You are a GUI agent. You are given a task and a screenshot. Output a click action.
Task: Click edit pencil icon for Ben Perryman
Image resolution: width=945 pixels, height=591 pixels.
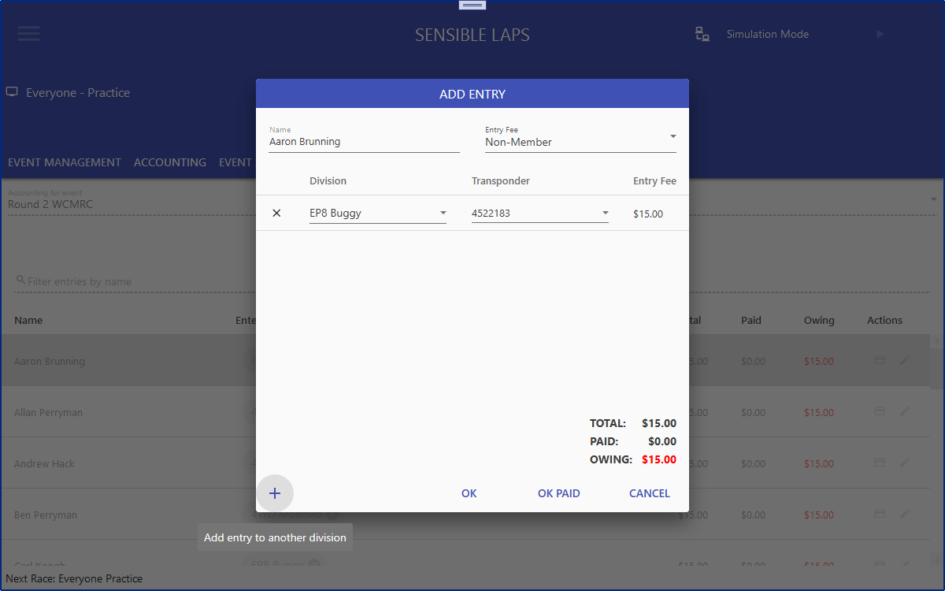coord(904,515)
